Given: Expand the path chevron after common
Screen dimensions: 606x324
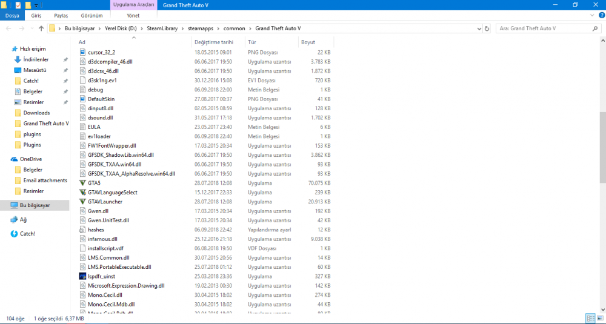Looking at the screenshot, I should 250,28.
